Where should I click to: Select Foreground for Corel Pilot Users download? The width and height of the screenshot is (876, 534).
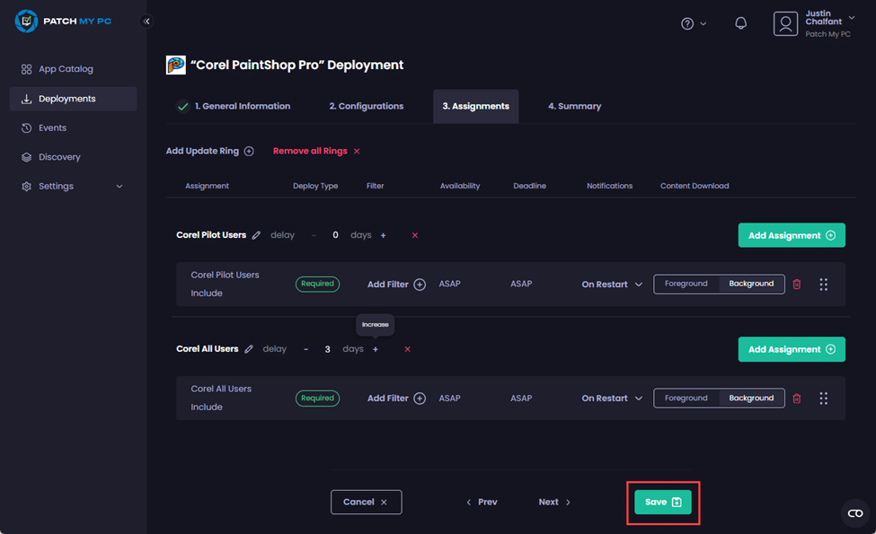click(686, 284)
